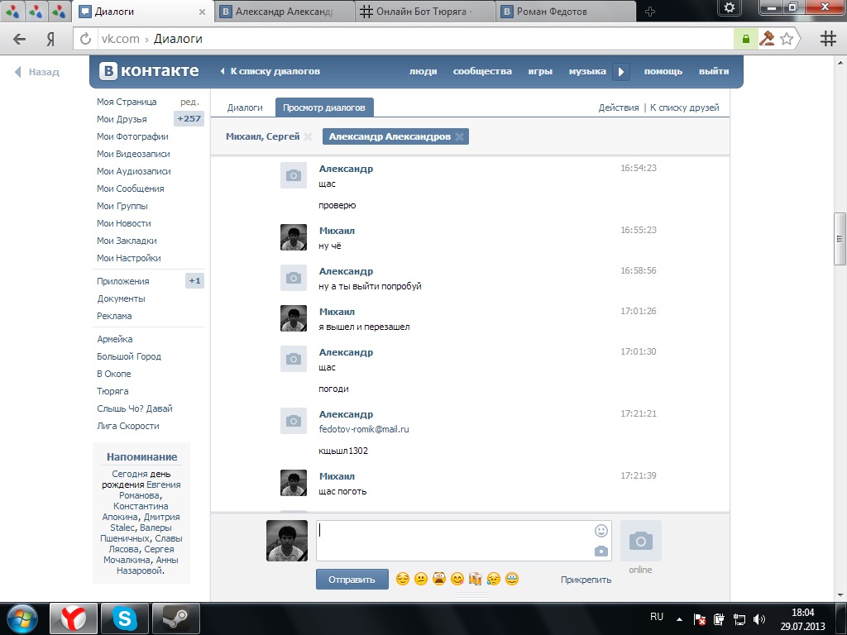847x635 pixels.
Task: Open Skype from the taskbar
Action: tap(124, 618)
